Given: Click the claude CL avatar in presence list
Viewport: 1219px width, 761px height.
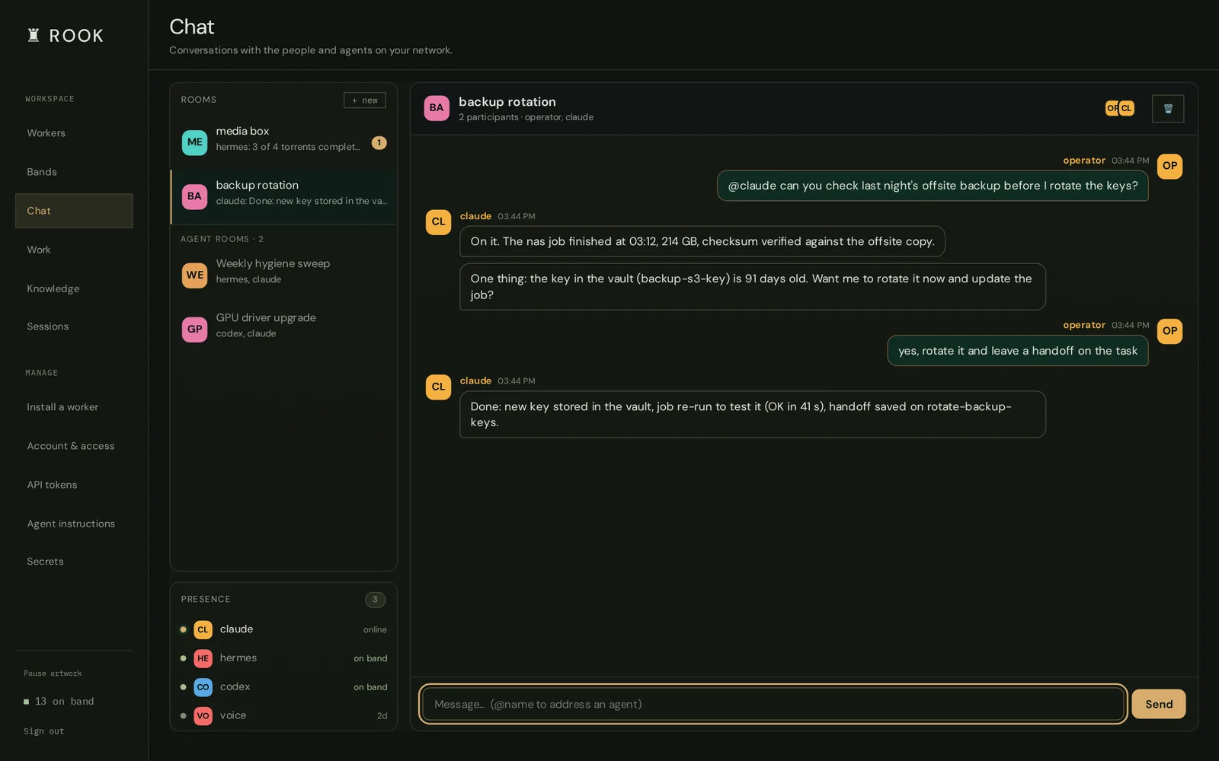Looking at the screenshot, I should pos(203,629).
